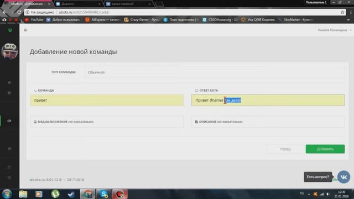Open the Описание optional field
This screenshot has height=199, width=354.
[268, 122]
